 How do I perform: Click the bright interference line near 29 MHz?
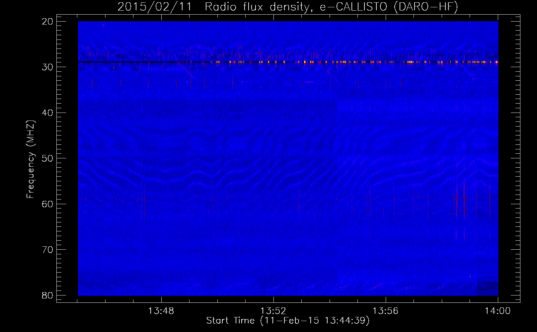(288, 62)
